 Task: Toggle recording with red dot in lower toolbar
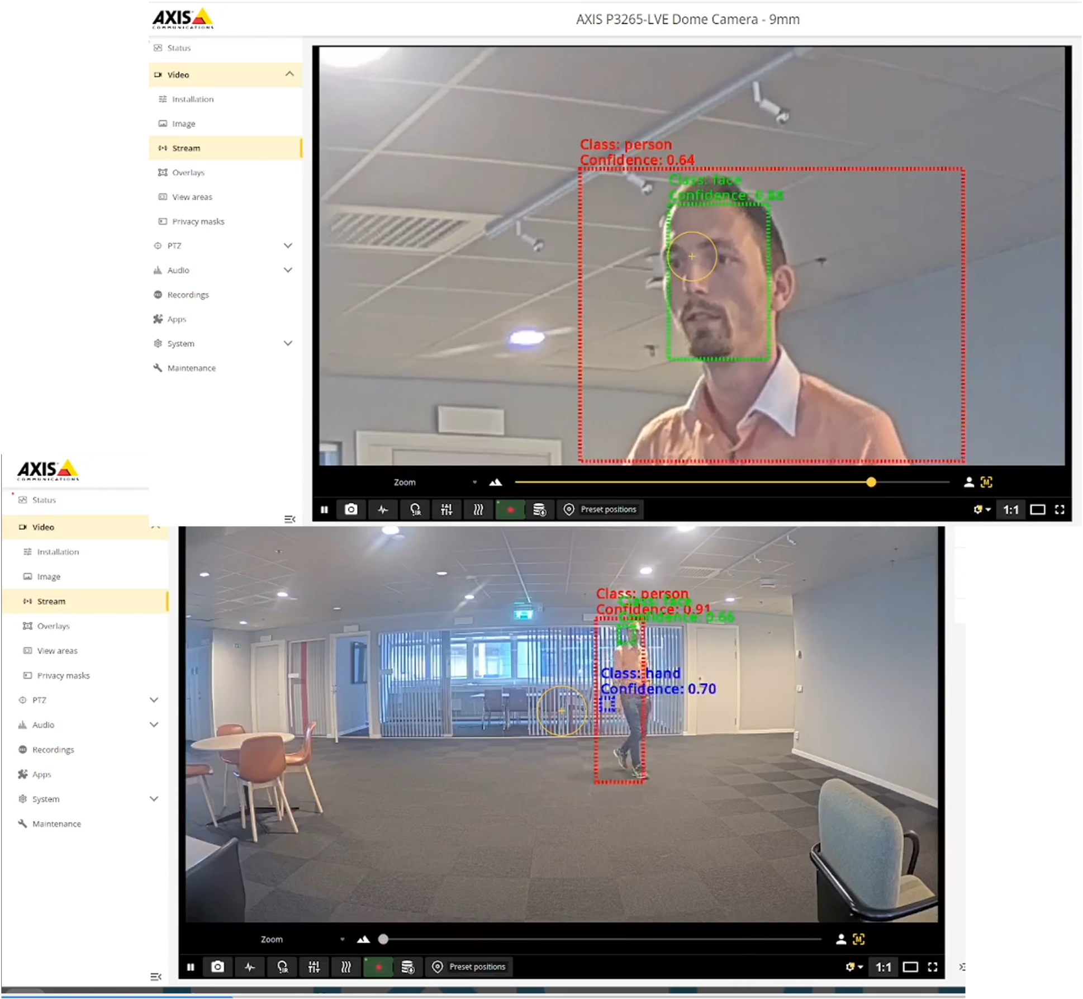tap(378, 968)
